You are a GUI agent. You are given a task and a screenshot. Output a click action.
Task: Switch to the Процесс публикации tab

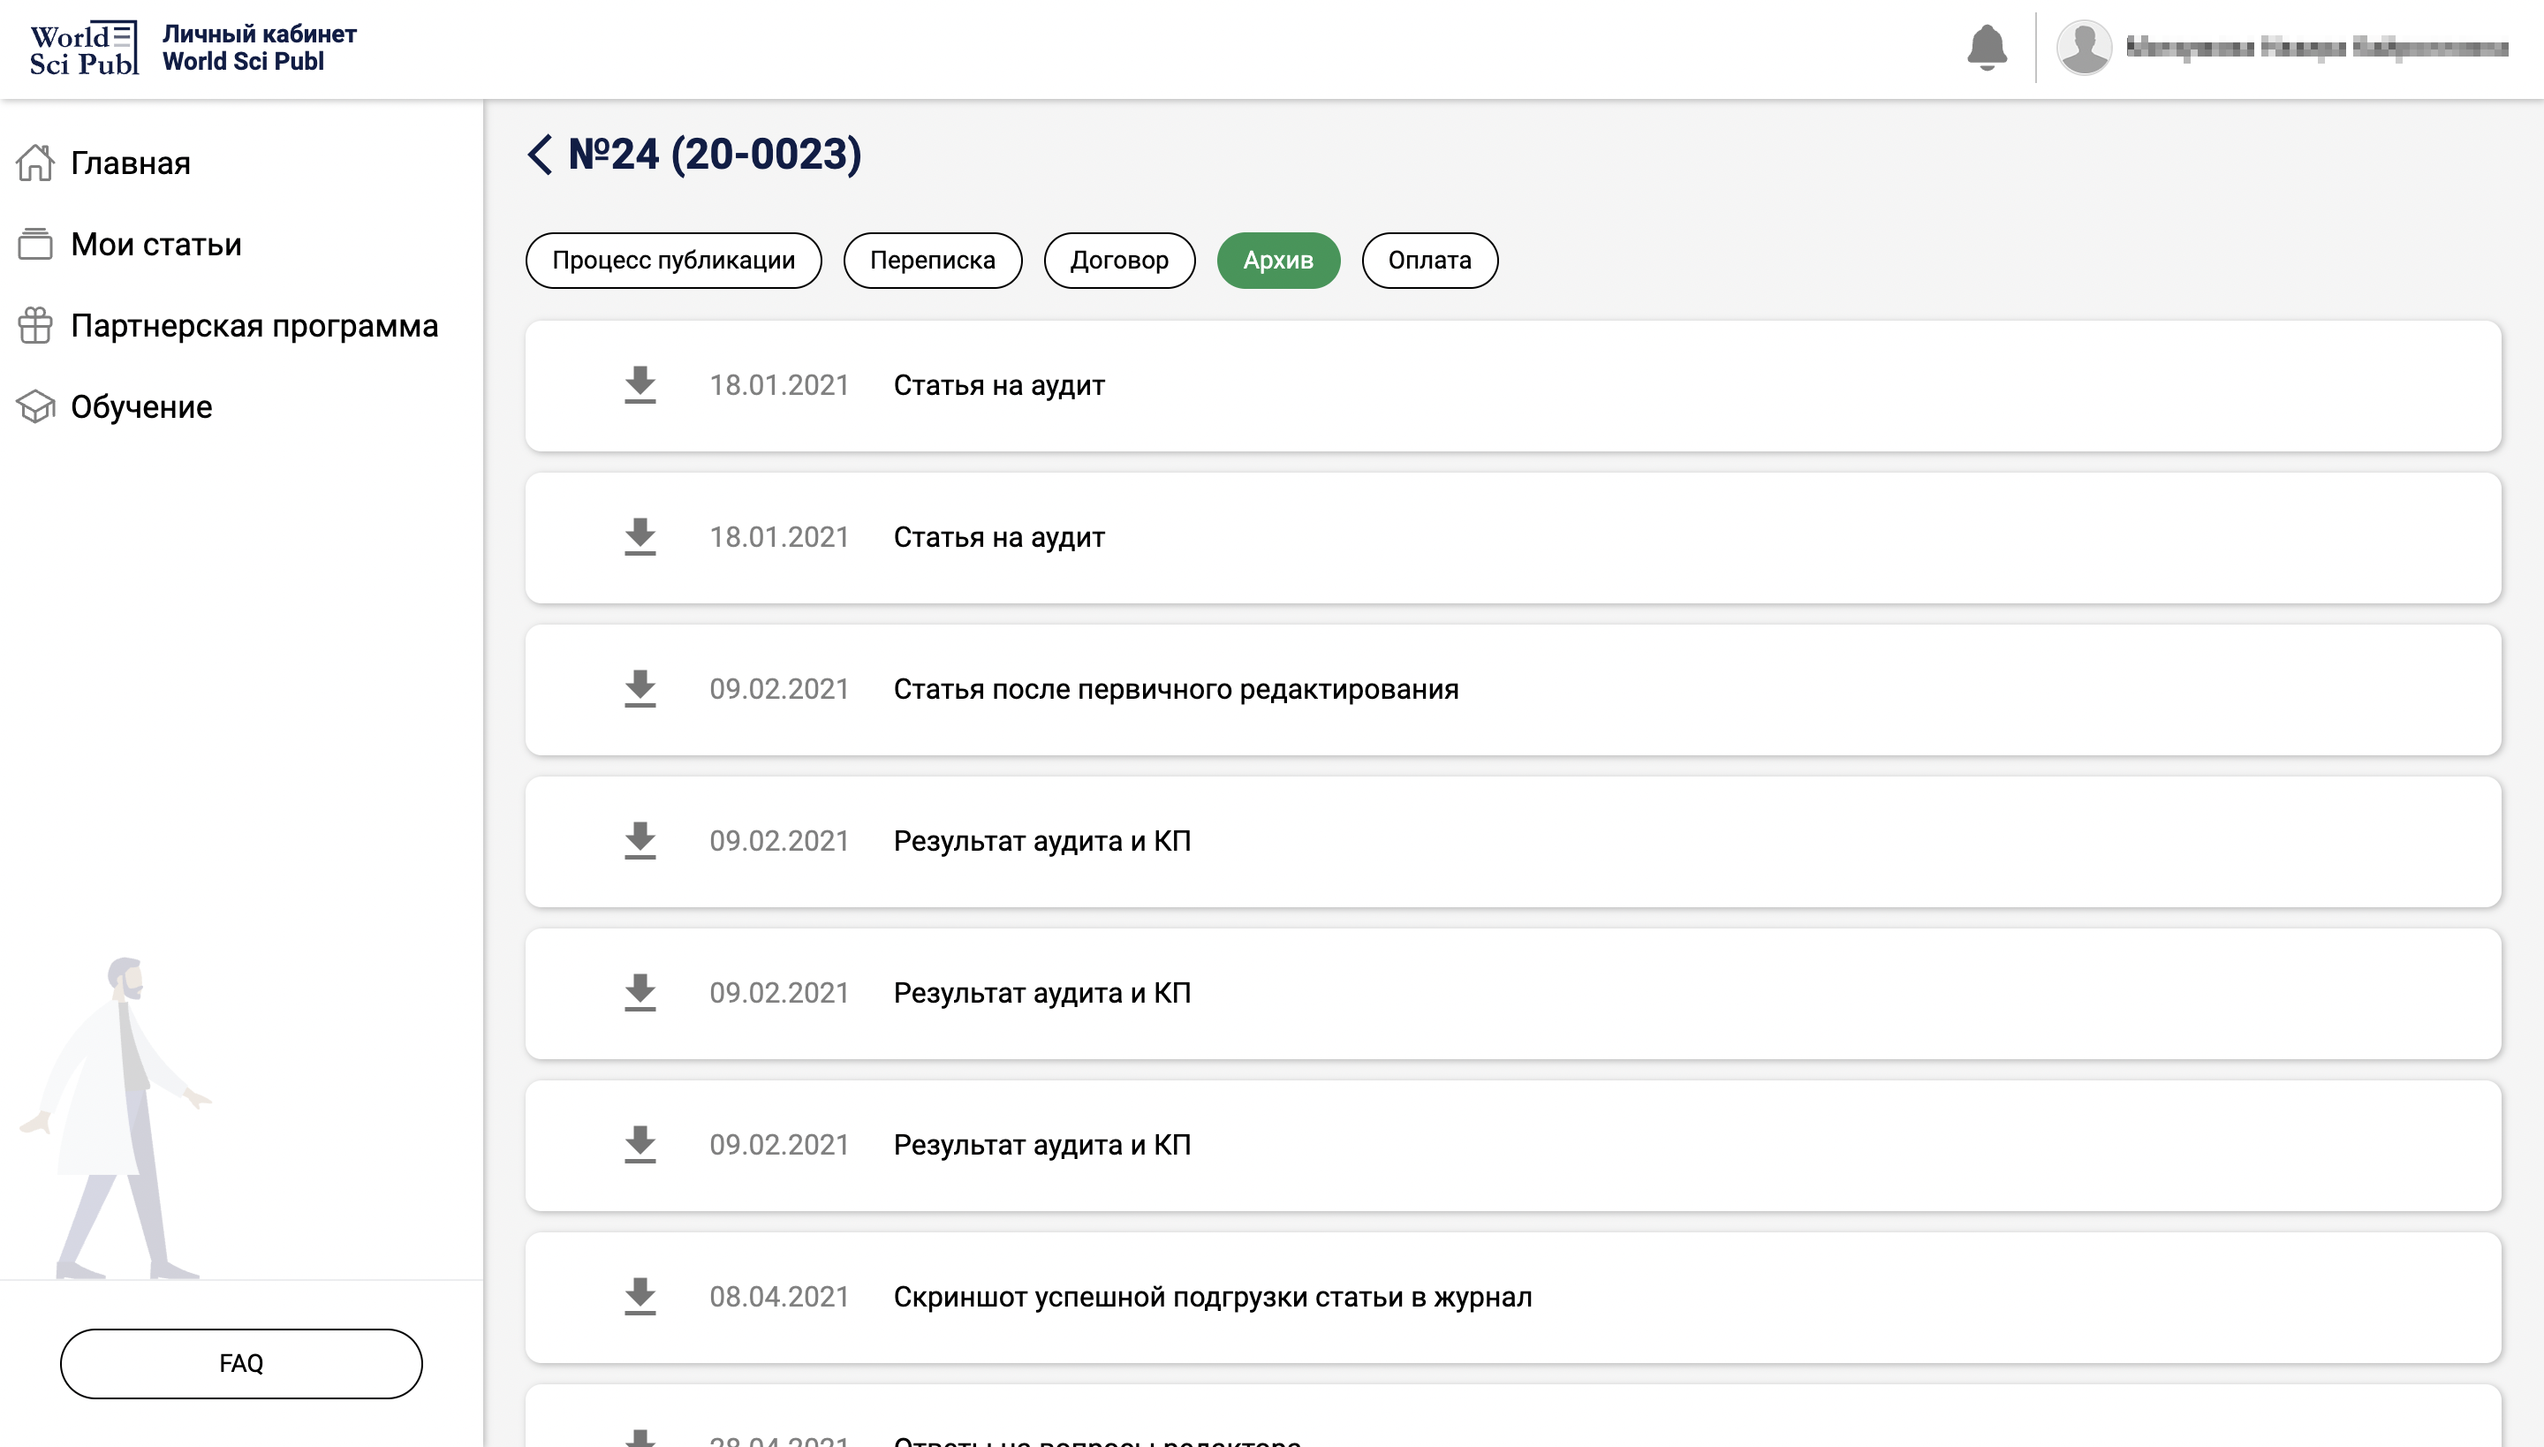[x=674, y=261]
